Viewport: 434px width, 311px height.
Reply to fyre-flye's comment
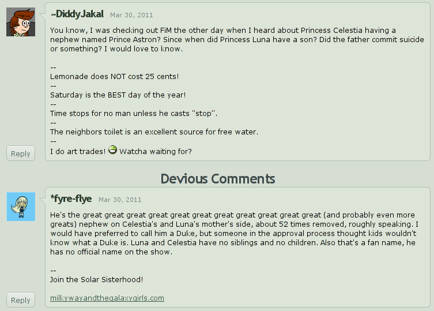click(21, 300)
